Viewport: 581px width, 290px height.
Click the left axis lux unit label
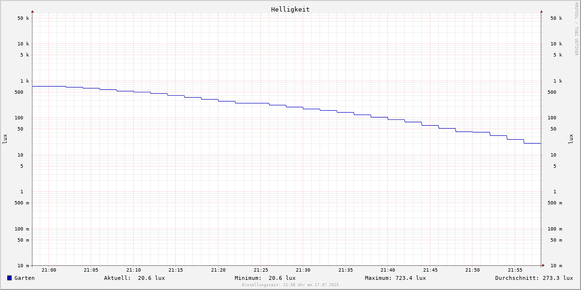[5, 139]
